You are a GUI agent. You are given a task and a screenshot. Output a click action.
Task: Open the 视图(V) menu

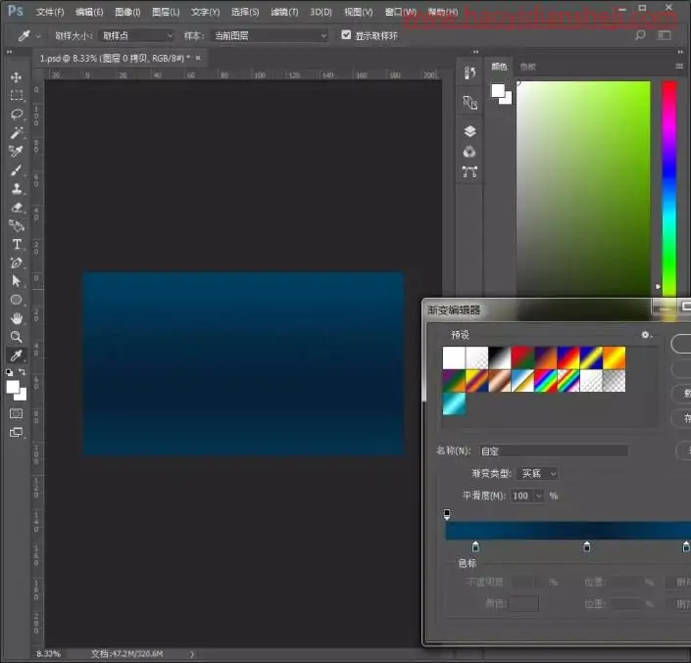pos(359,12)
